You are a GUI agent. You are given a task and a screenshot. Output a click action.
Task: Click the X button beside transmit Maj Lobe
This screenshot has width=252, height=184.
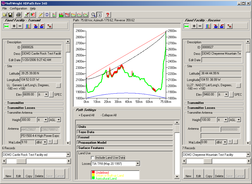tap(50, 142)
